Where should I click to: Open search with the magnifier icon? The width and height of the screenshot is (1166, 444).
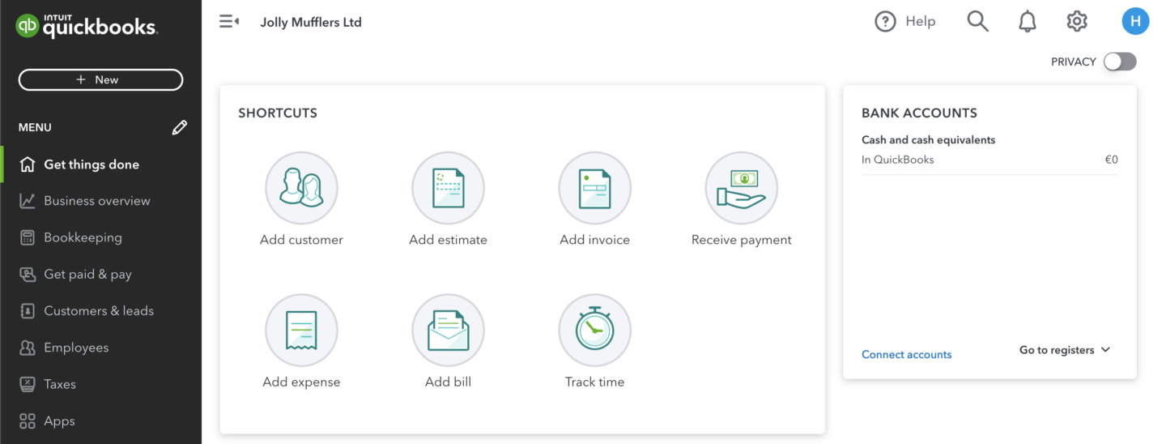tap(978, 22)
